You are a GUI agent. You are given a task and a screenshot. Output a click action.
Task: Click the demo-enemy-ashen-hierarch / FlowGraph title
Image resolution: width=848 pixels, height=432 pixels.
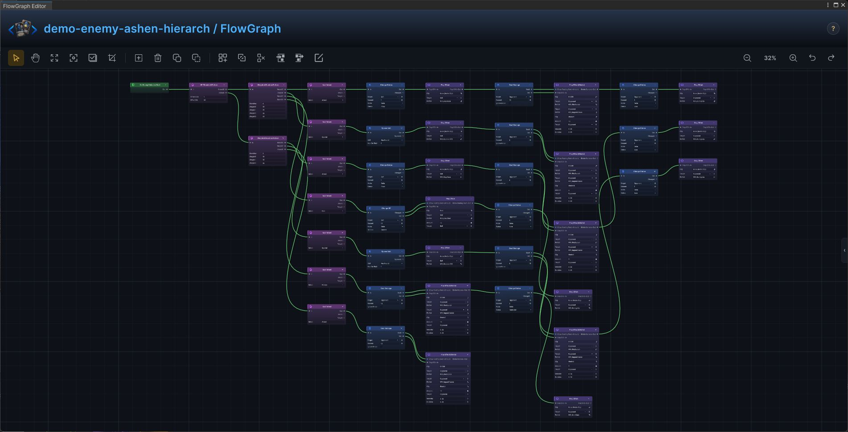point(162,29)
